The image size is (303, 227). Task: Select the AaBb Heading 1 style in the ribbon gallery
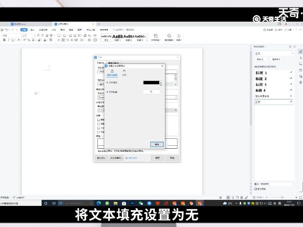(x=117, y=38)
